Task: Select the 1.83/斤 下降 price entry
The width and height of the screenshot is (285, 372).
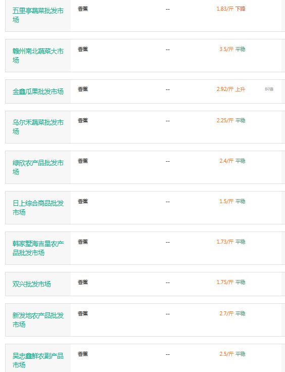Action: [x=231, y=9]
